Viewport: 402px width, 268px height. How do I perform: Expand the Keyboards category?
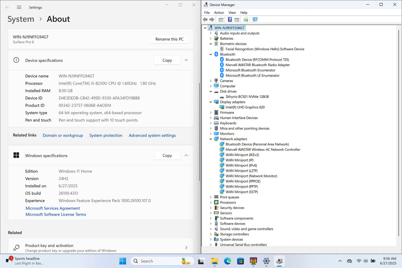pyautogui.click(x=211, y=123)
